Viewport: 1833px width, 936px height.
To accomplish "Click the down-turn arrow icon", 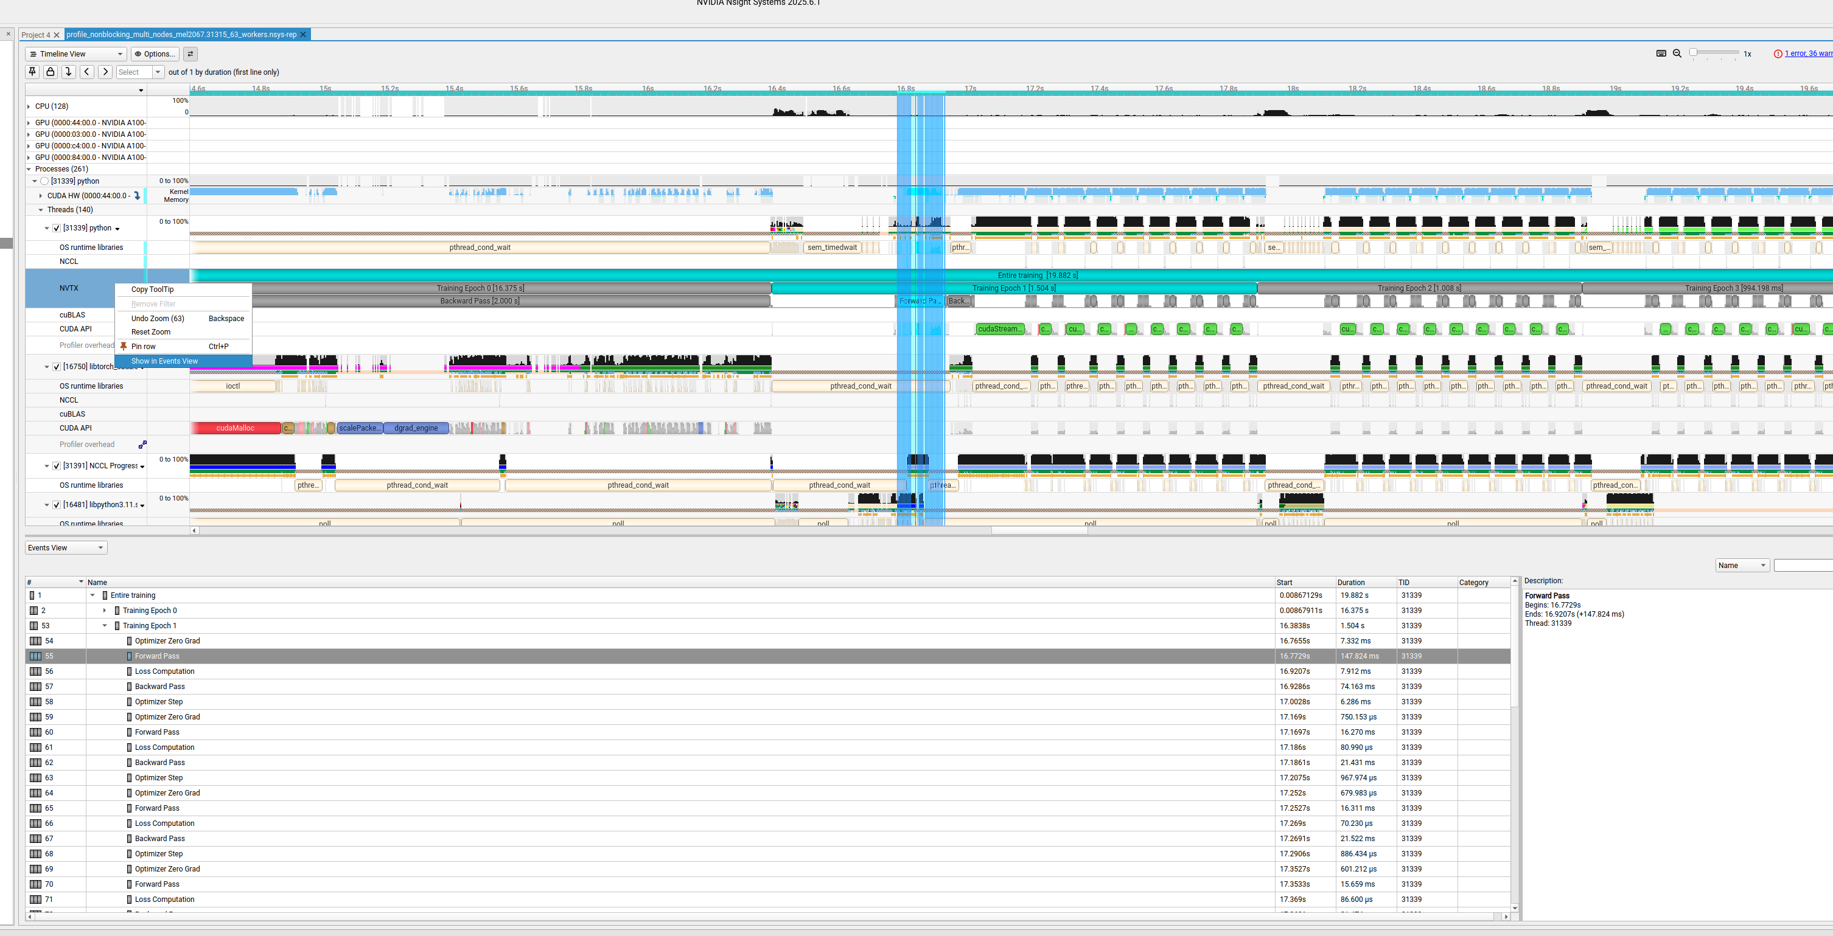I will (x=68, y=72).
